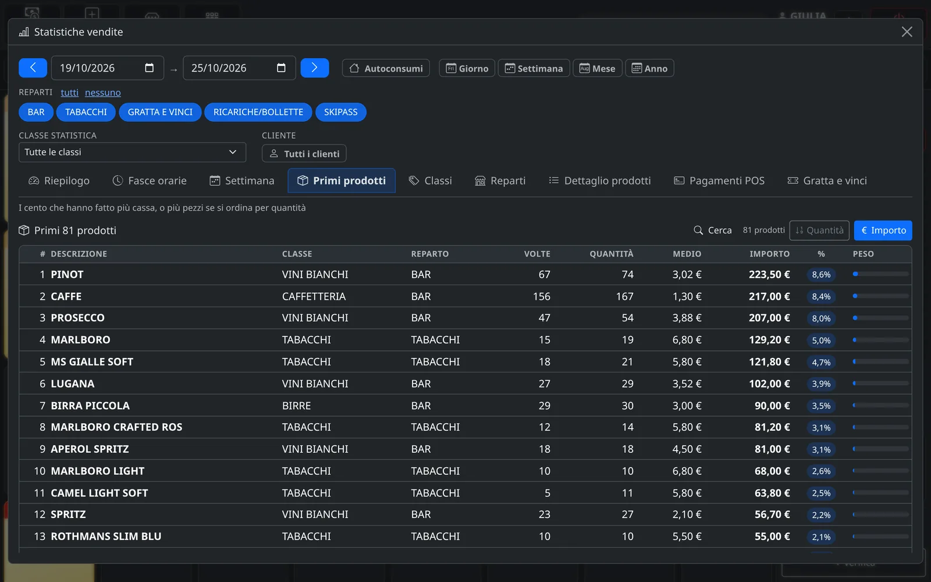Open the Settimana statistics tab
This screenshot has width=931, height=582.
(x=242, y=181)
